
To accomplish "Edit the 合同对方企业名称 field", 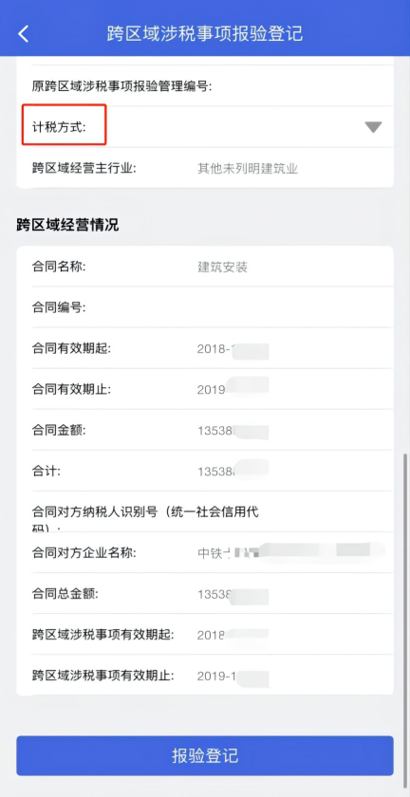I will click(205, 552).
